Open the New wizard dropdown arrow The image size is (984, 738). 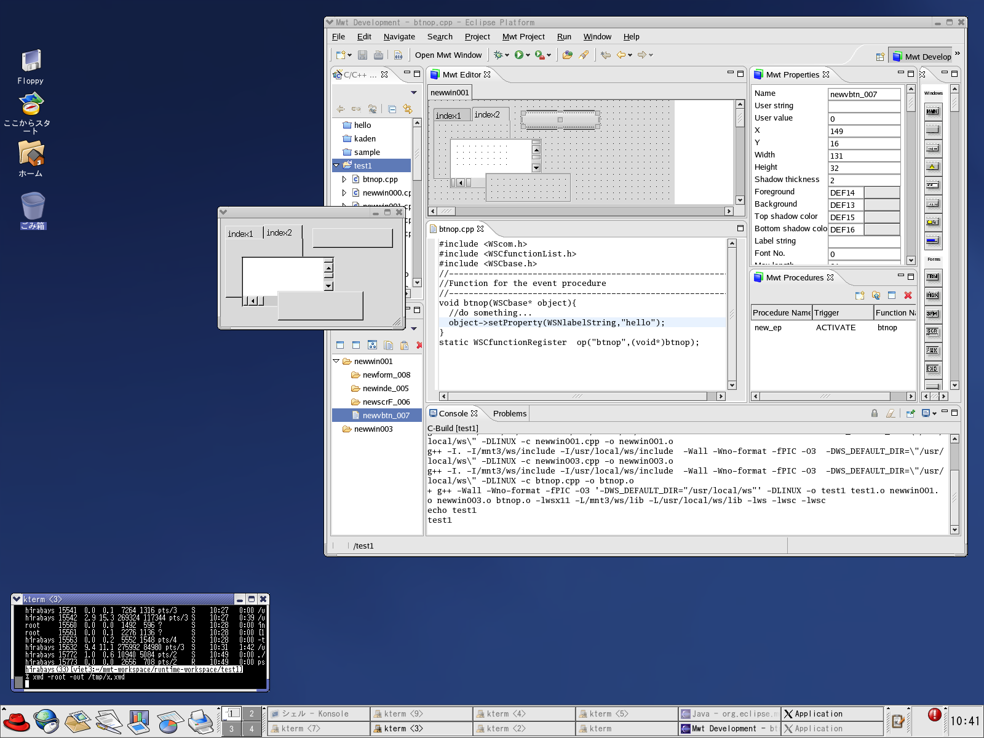tap(350, 55)
